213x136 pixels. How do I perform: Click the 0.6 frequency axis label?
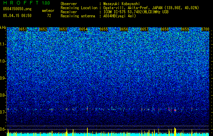tap(3, 129)
